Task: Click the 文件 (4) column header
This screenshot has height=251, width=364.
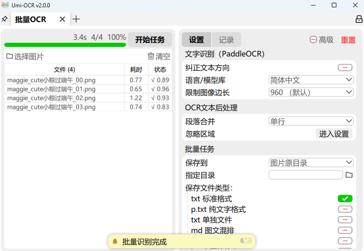Action: (64, 69)
